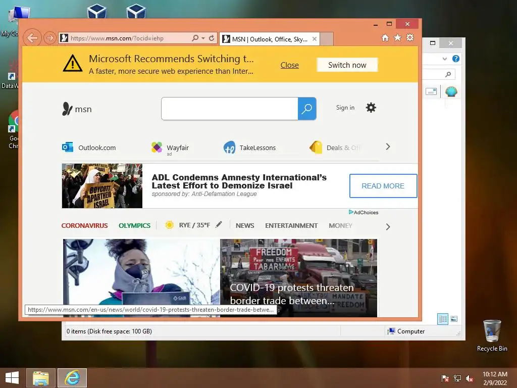Click the READ MORE button
Image resolution: width=517 pixels, height=388 pixels.
click(x=383, y=186)
